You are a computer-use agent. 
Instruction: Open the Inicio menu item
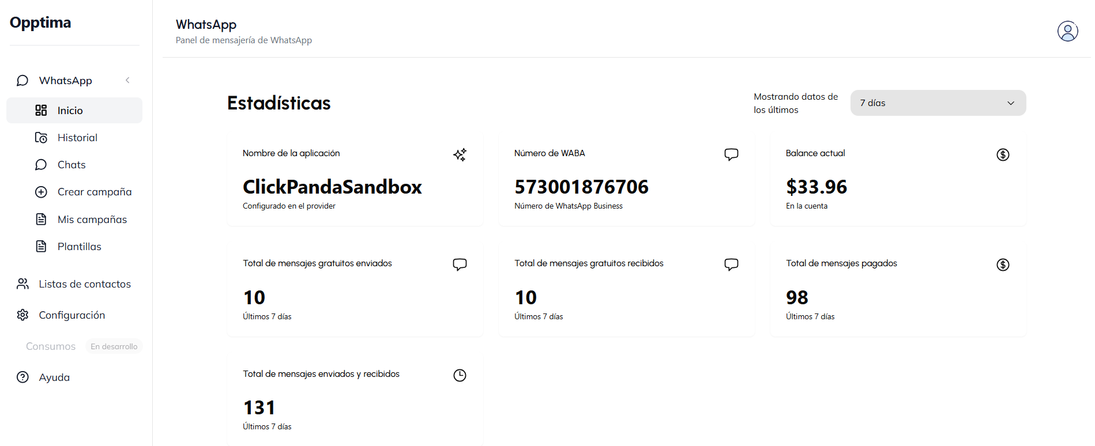70,111
